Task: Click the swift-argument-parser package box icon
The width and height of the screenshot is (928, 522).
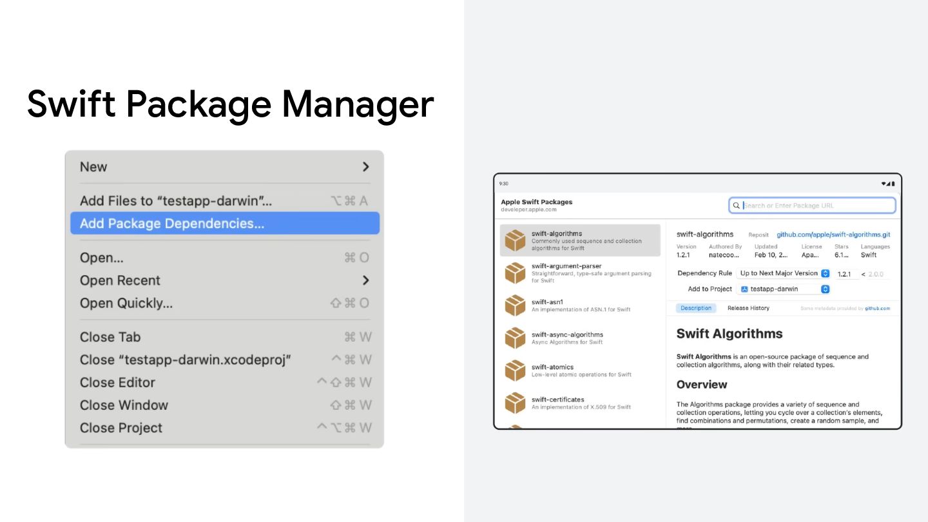Action: coord(515,273)
